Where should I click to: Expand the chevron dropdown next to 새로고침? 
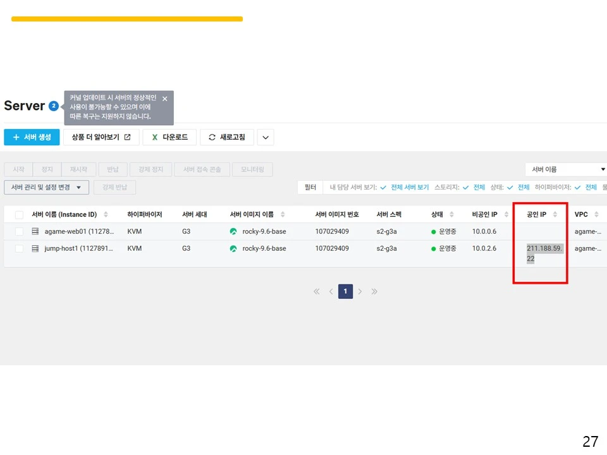click(266, 137)
